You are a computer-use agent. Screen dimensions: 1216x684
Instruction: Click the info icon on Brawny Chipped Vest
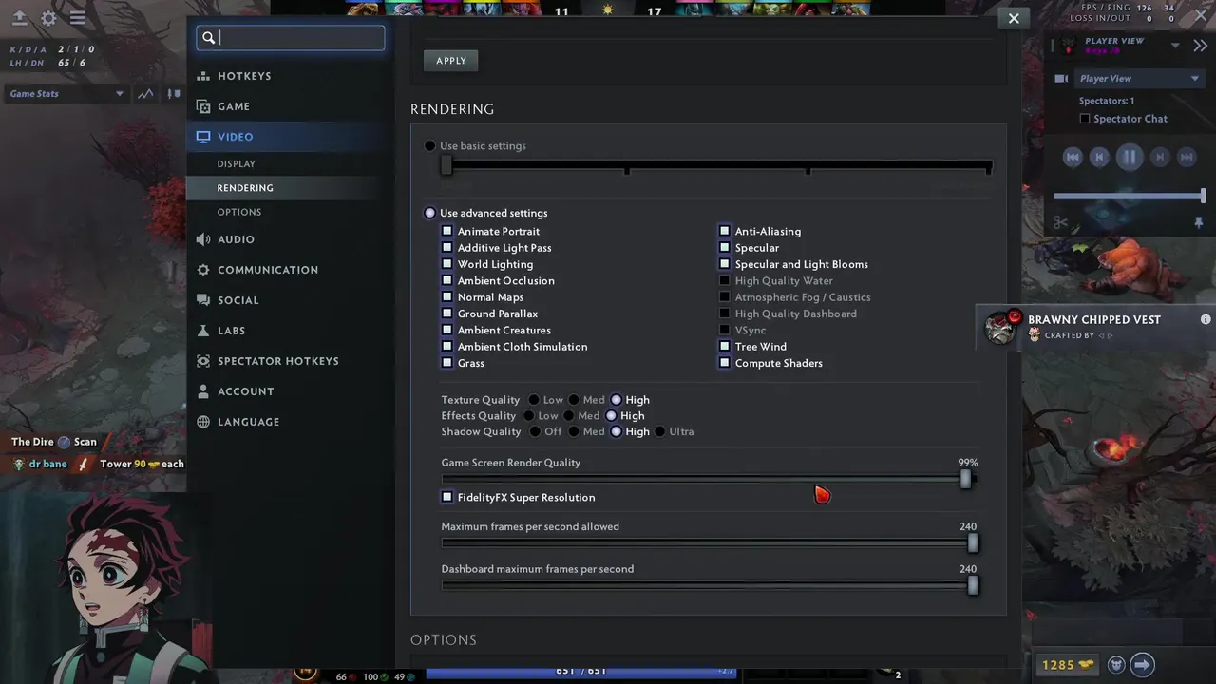[x=1206, y=319]
